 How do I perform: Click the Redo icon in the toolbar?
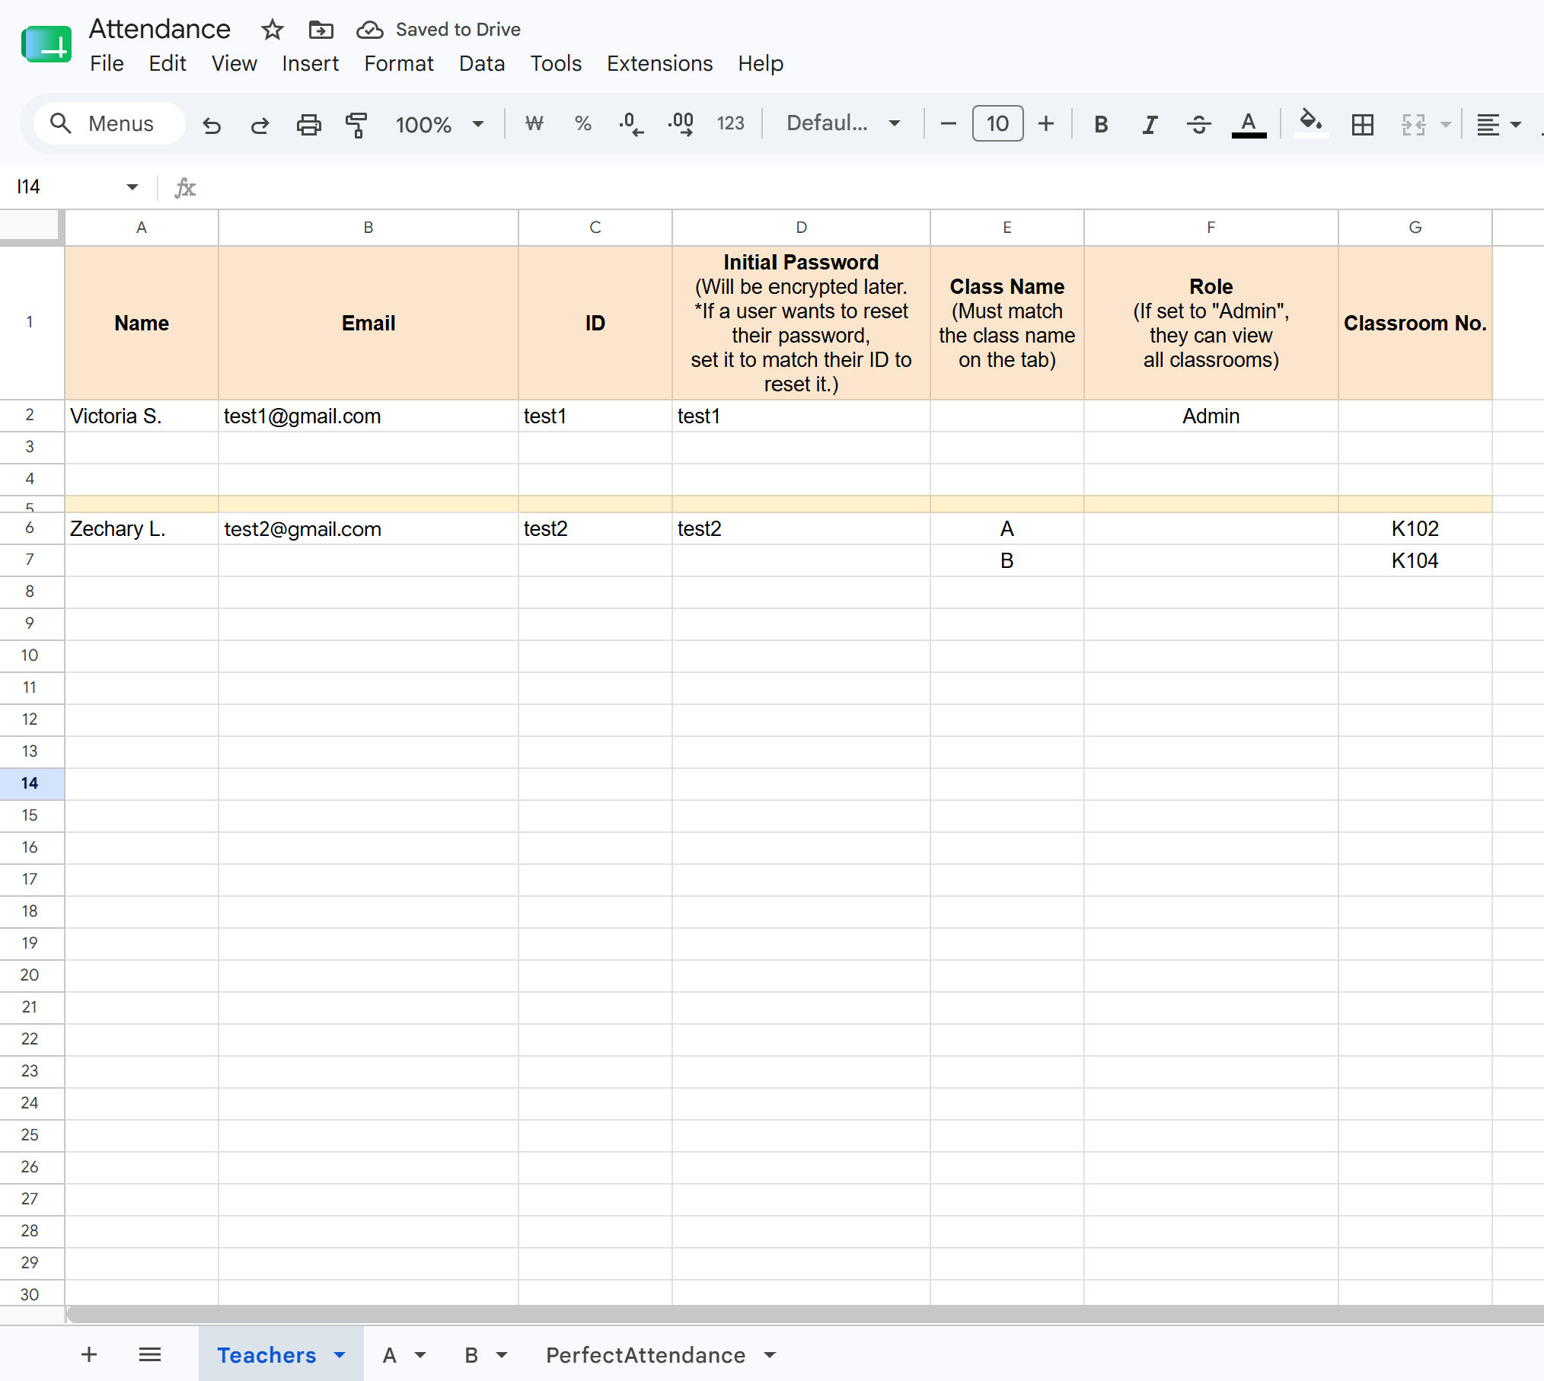tap(260, 124)
